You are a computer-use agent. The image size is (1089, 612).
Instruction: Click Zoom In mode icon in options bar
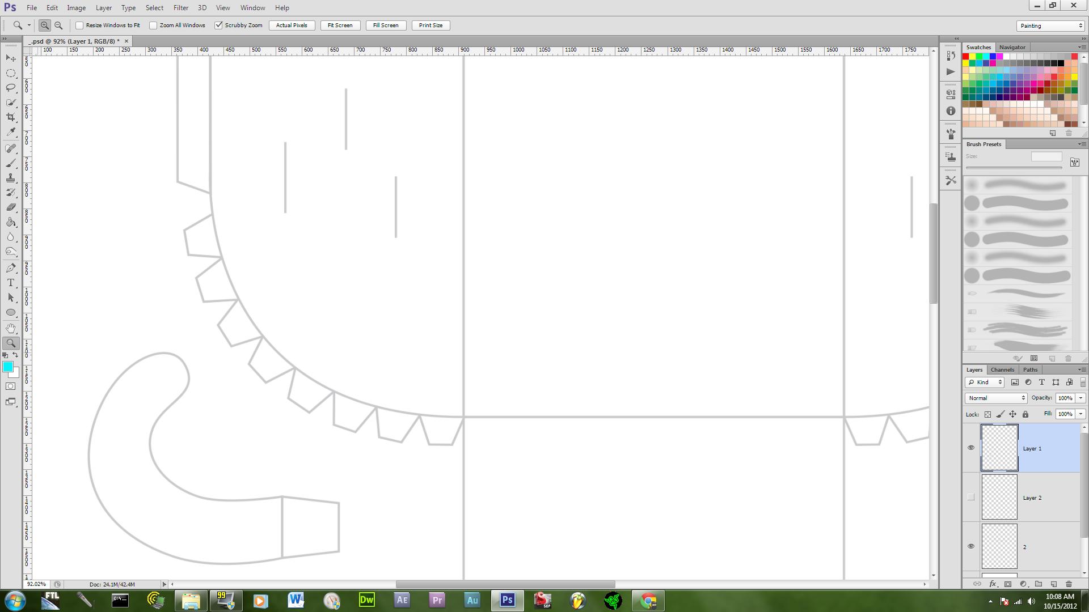[x=45, y=25]
